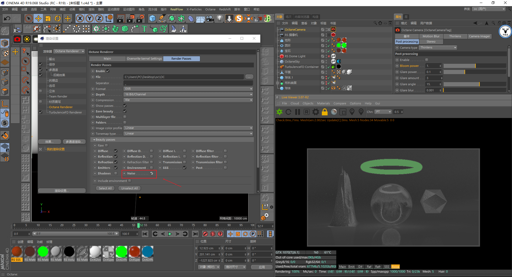Enable the Folders checkbox
The width and height of the screenshot is (512, 277).
125,123
